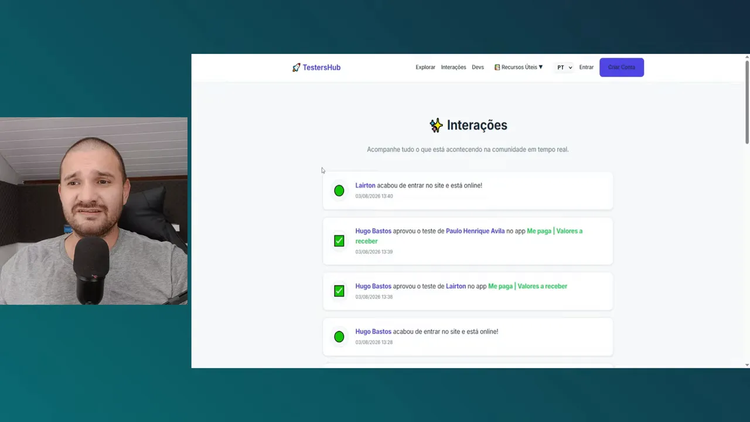Open the Lairton link in the 13:38 approval card
Screen dimensions: 750x422
click(x=456, y=286)
